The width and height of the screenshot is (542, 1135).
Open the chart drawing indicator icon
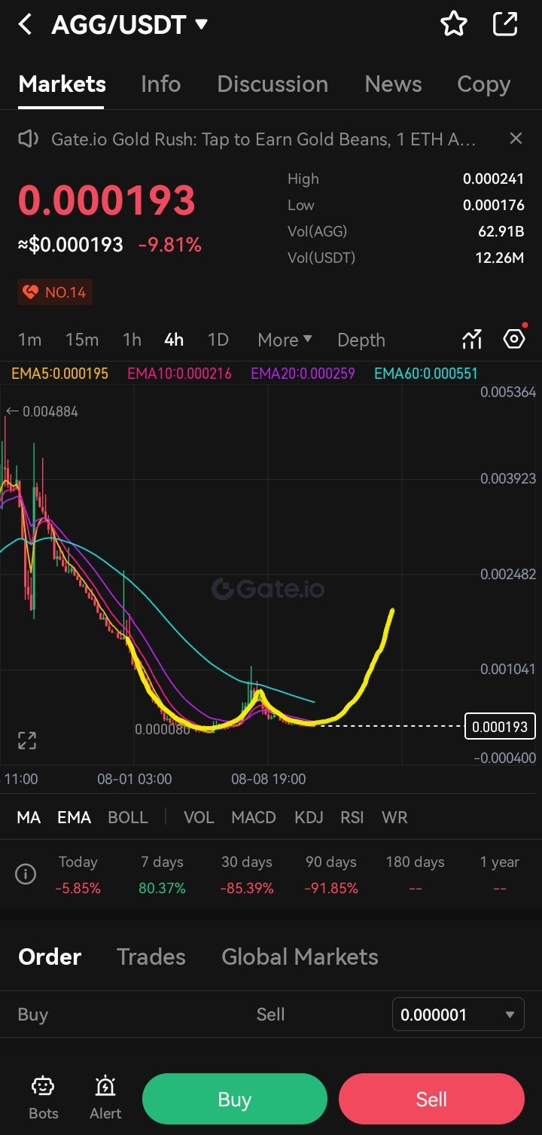tap(471, 340)
